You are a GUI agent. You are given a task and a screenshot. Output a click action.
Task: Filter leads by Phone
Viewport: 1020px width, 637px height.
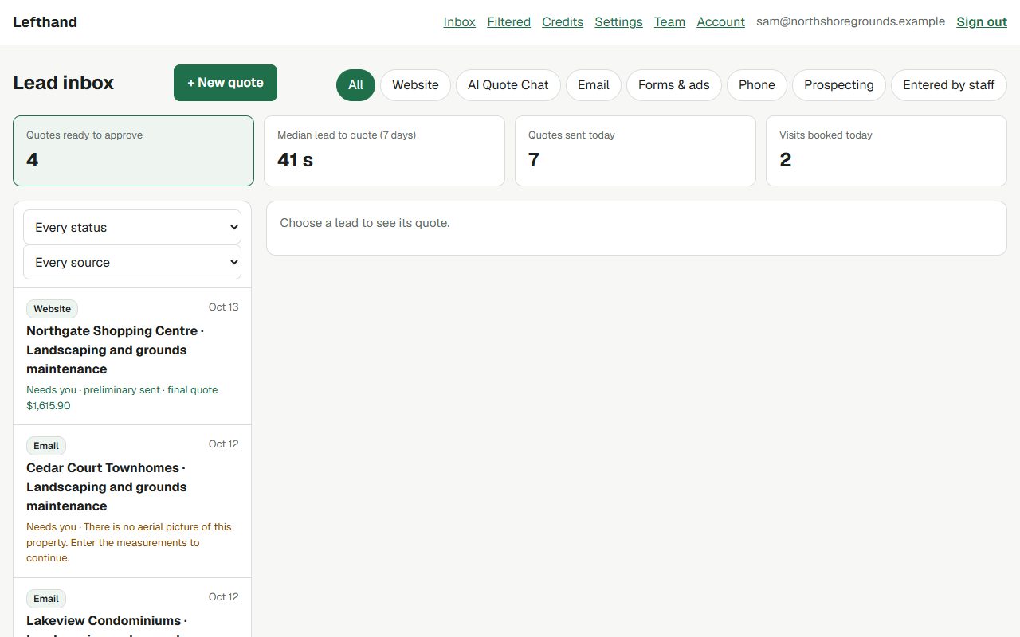757,85
